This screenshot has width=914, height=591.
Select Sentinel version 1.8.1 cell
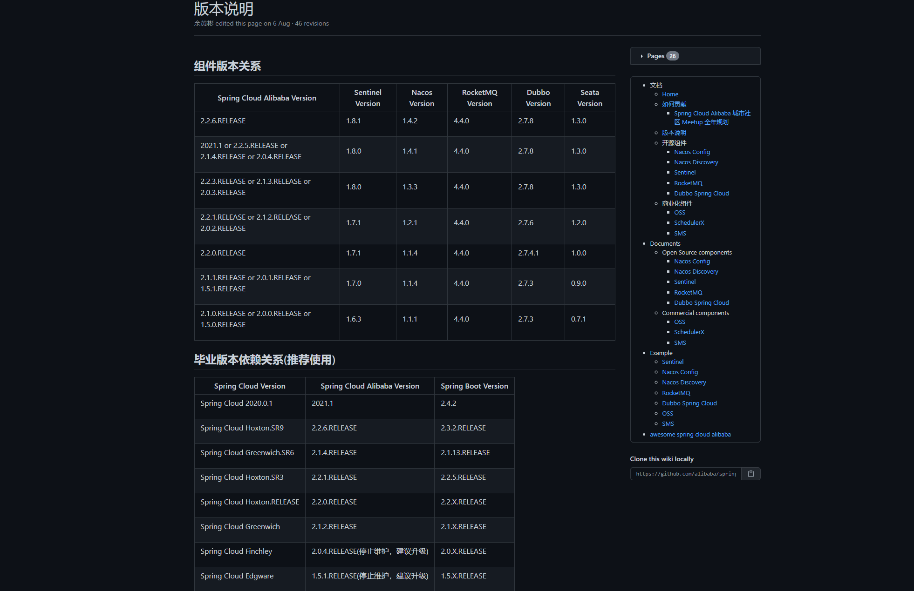368,124
